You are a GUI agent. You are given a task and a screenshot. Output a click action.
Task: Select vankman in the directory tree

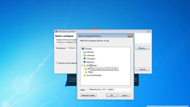pos(90,55)
